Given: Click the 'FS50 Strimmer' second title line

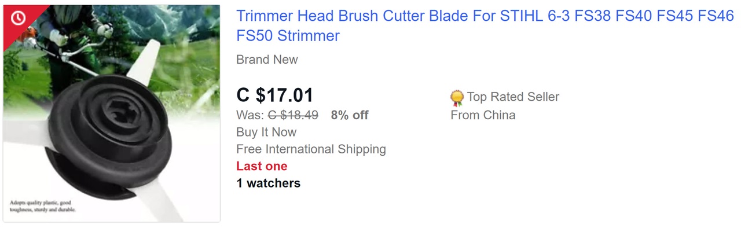Looking at the screenshot, I should coord(288,36).
